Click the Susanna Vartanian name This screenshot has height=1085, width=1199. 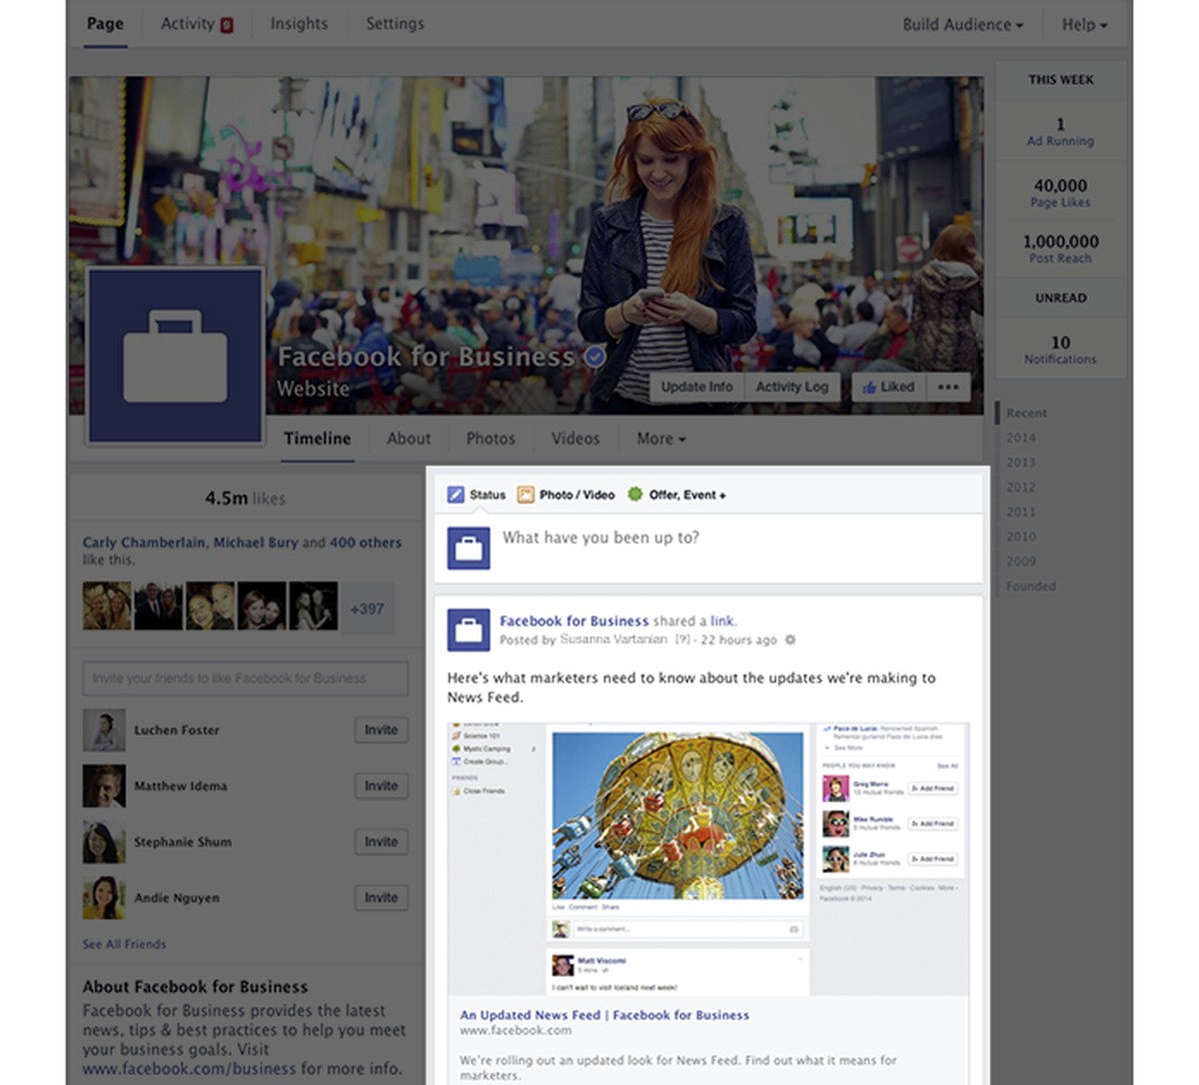click(x=613, y=639)
